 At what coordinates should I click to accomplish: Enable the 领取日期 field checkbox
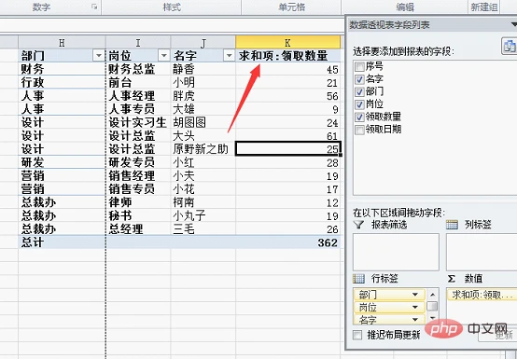pos(359,130)
